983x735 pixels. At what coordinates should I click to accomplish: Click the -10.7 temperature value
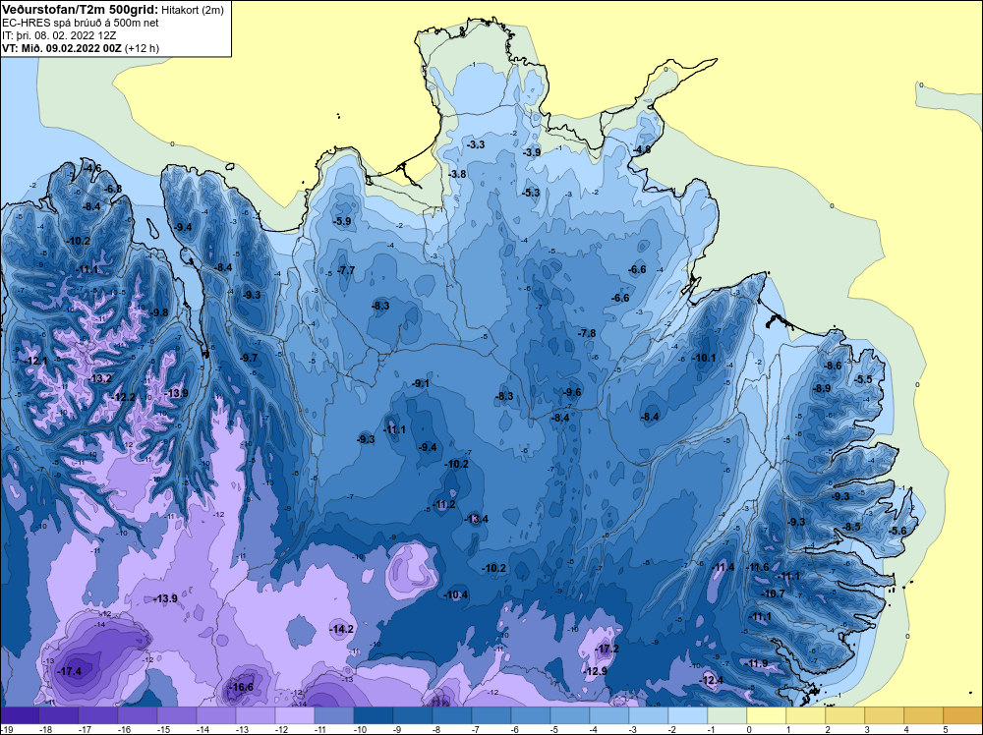tap(773, 594)
